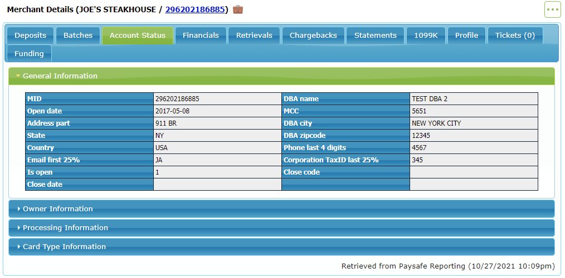This screenshot has width=565, height=278.
Task: Click the Merchant Details JOE'S STEAKHOUSE heading
Action: tap(118, 9)
